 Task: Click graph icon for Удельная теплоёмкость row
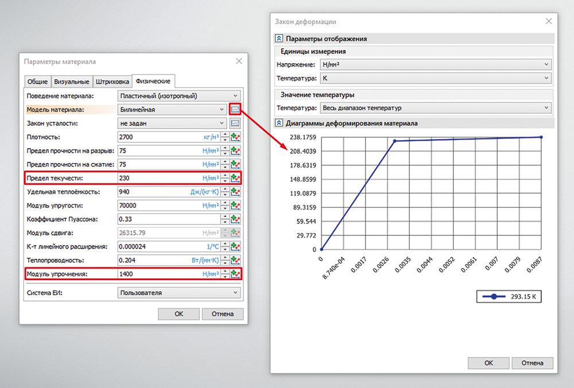pos(235,192)
